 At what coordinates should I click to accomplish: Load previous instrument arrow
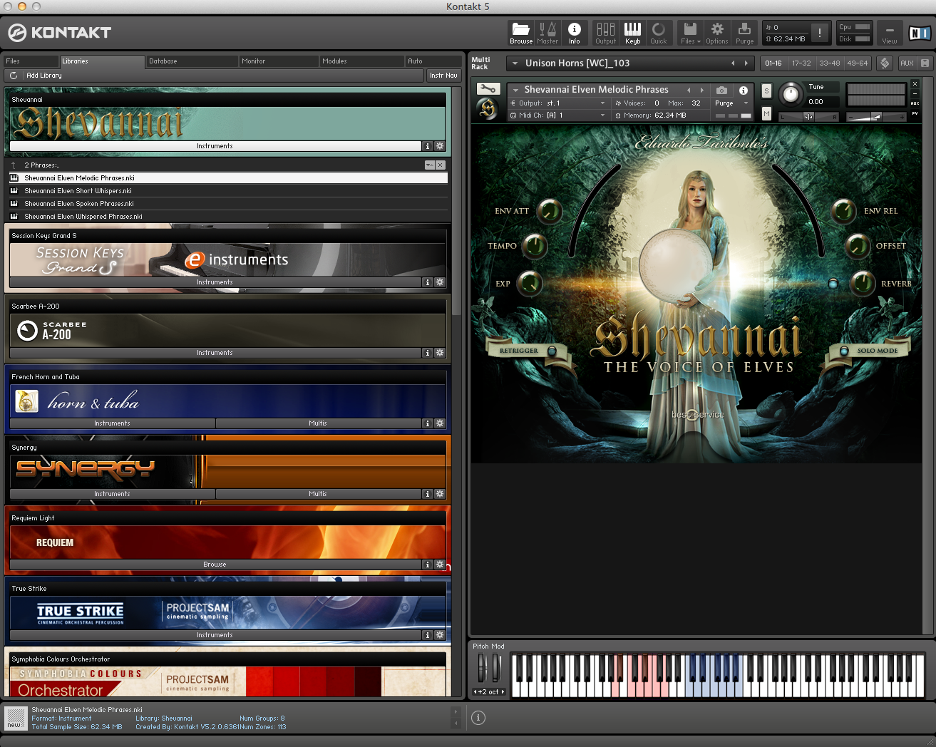(x=689, y=91)
